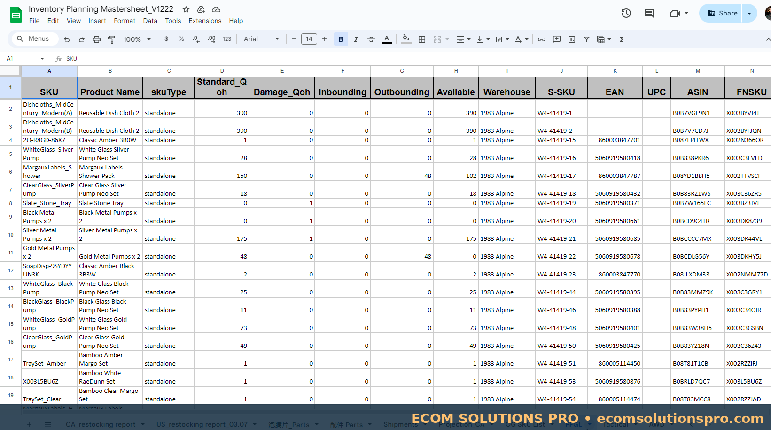Click the Share button
This screenshot has height=430, width=771.
pos(722,13)
